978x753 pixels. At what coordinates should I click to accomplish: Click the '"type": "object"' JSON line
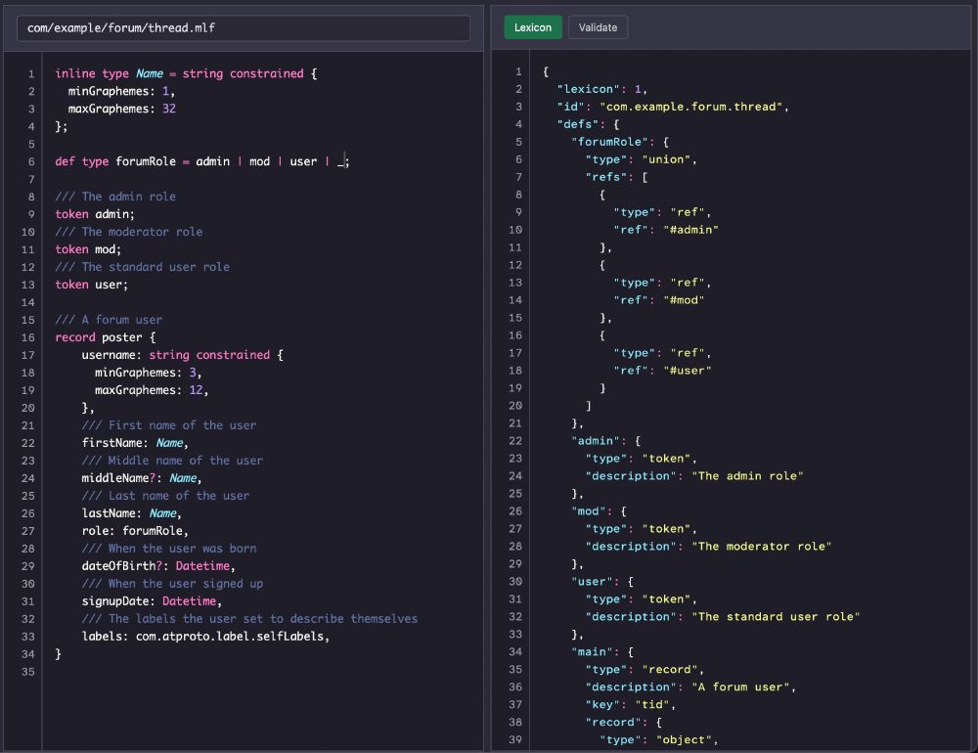[x=658, y=740]
